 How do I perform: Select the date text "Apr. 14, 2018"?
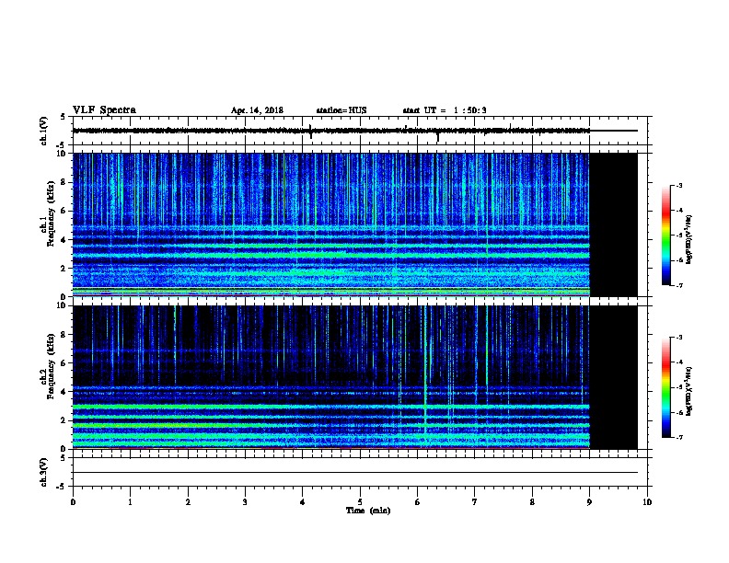(x=257, y=110)
